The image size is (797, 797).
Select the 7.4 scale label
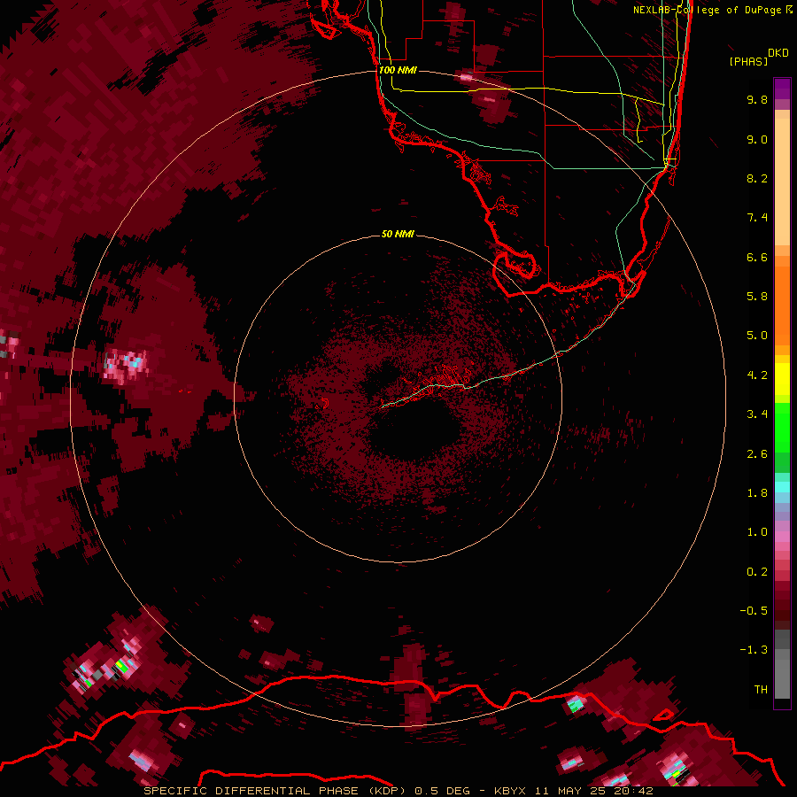click(x=757, y=218)
